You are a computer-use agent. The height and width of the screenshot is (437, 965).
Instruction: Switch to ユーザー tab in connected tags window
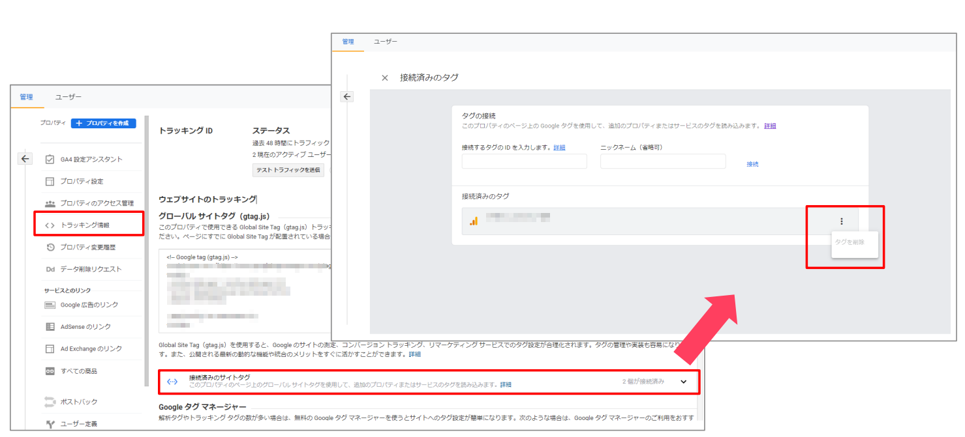(386, 42)
